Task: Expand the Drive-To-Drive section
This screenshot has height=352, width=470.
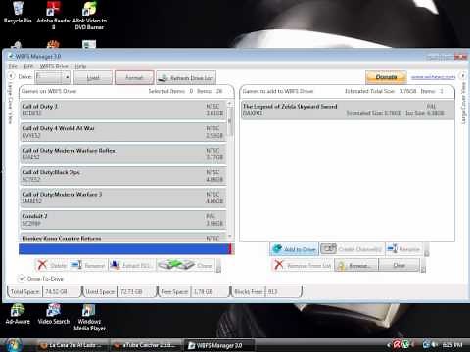Action: 22,279
